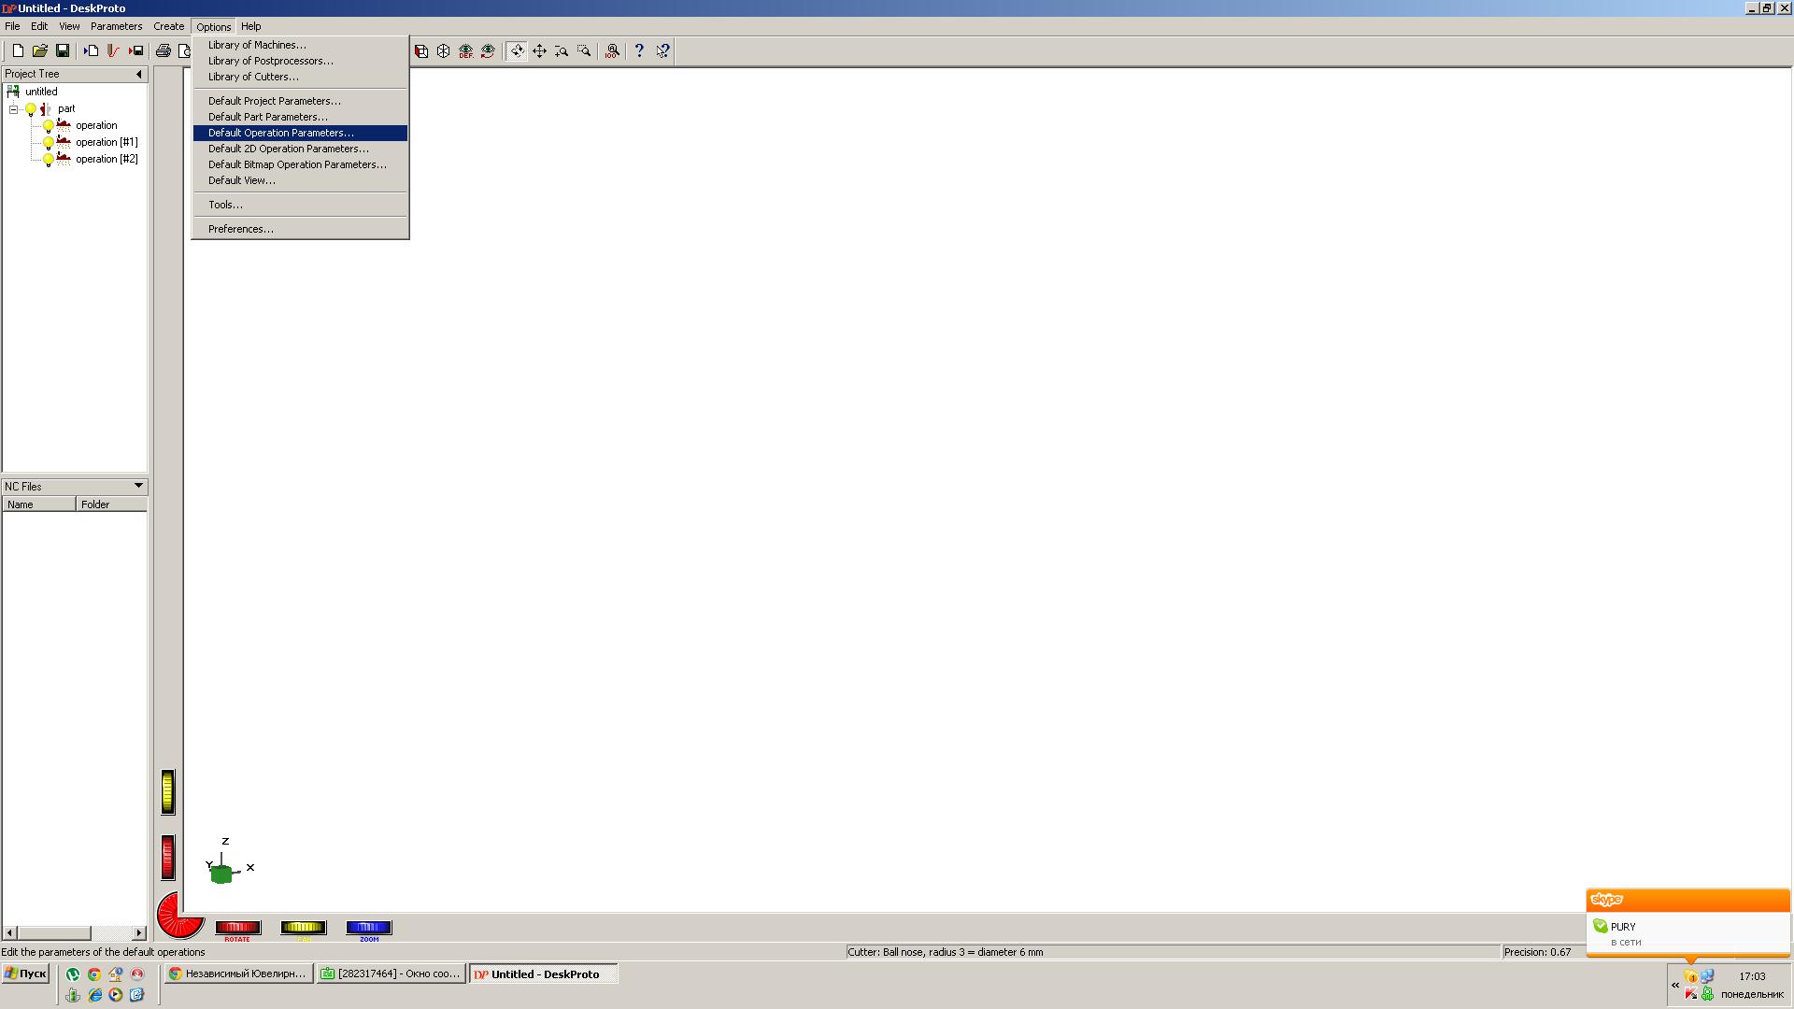The height and width of the screenshot is (1009, 1794).
Task: Open Preferences from the Options menu
Action: (240, 229)
